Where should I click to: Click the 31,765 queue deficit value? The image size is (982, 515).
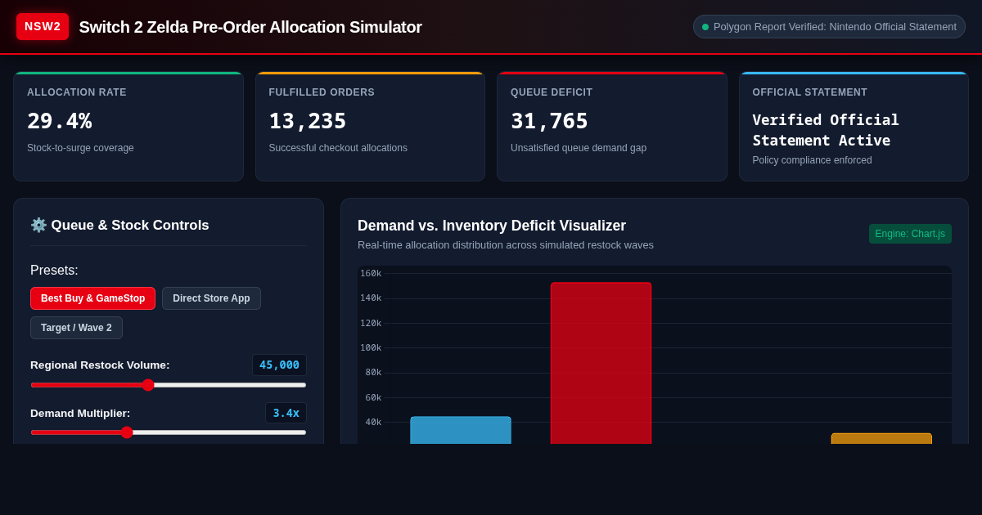(549, 121)
